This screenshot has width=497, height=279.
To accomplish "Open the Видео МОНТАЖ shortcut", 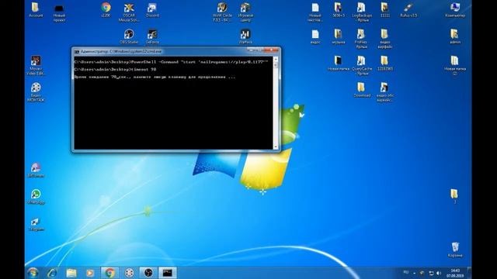I will tap(36, 92).
